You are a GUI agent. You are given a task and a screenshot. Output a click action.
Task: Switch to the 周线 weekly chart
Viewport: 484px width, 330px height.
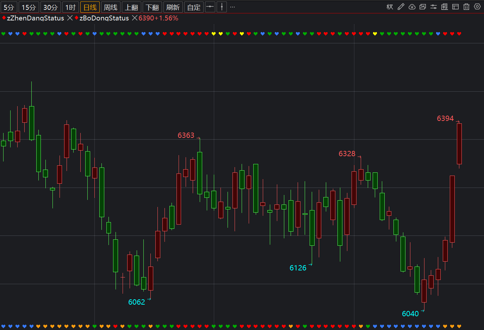111,7
